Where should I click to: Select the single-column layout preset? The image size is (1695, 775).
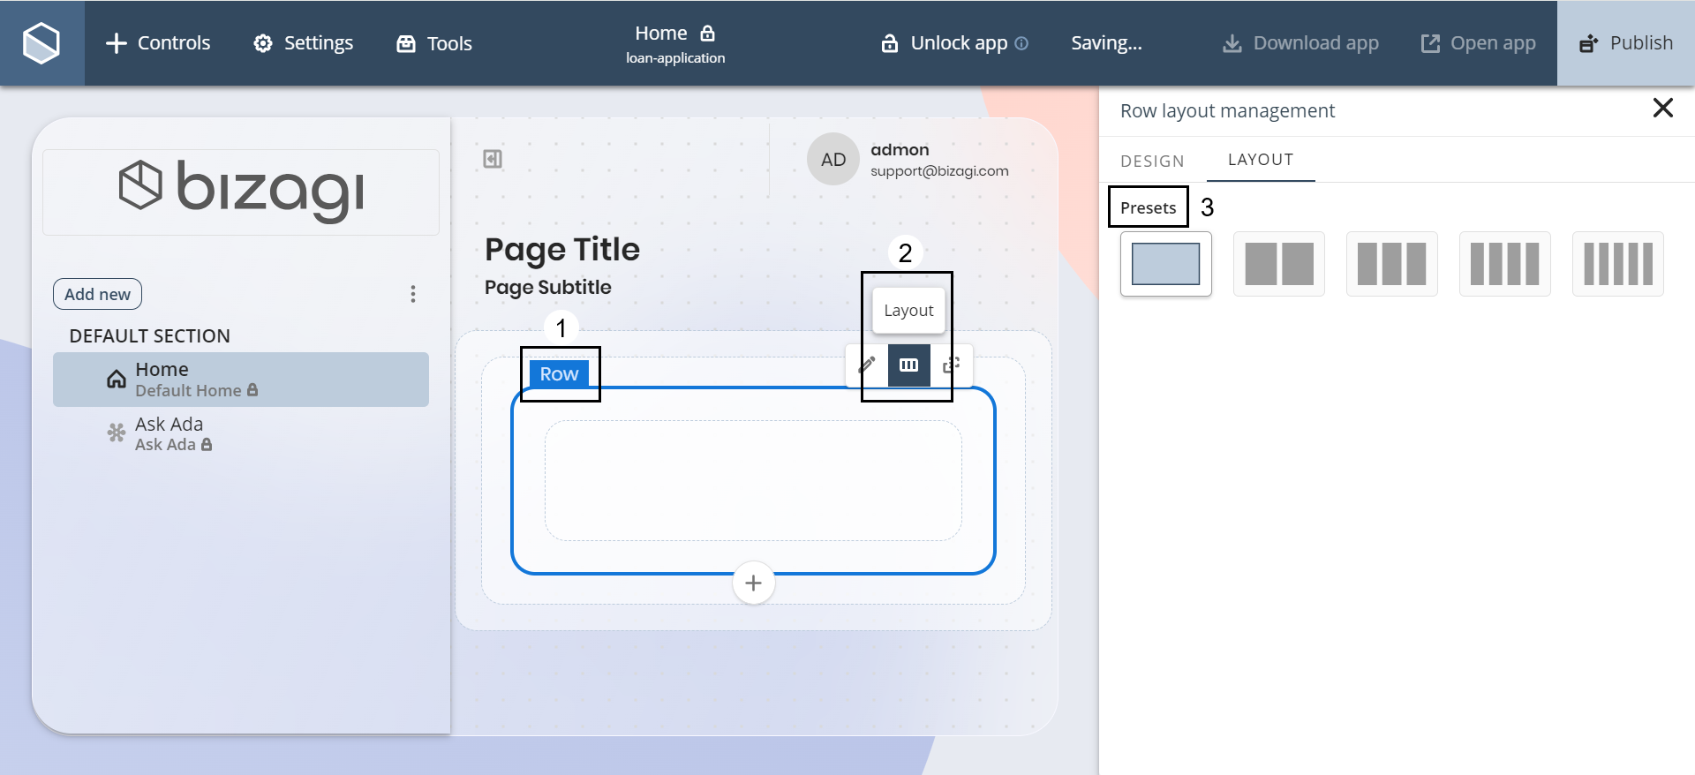coord(1166,264)
